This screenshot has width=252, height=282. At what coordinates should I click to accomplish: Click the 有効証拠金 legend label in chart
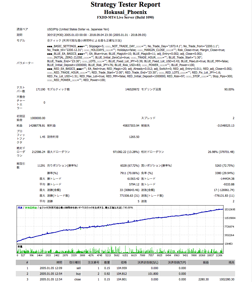(31, 208)
